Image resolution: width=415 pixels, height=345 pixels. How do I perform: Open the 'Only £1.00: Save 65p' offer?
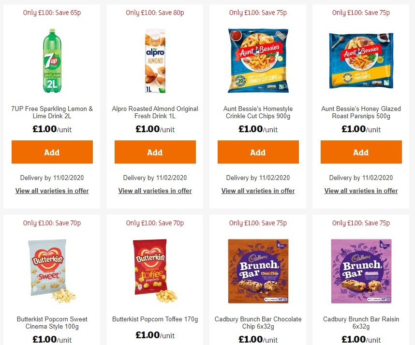(x=52, y=13)
